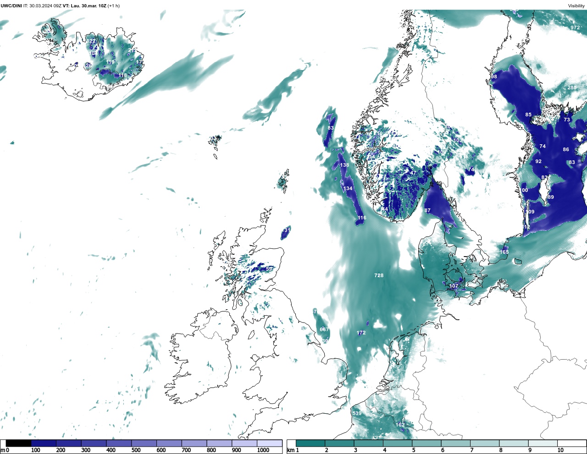Click the '119' value over Iceland

click(111, 62)
